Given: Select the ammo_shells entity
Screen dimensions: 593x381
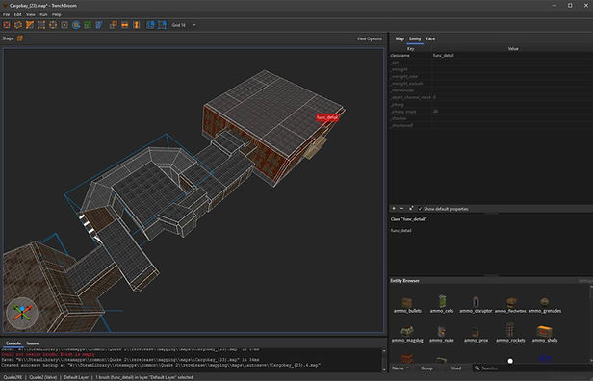Looking at the screenshot, I should point(545,334).
